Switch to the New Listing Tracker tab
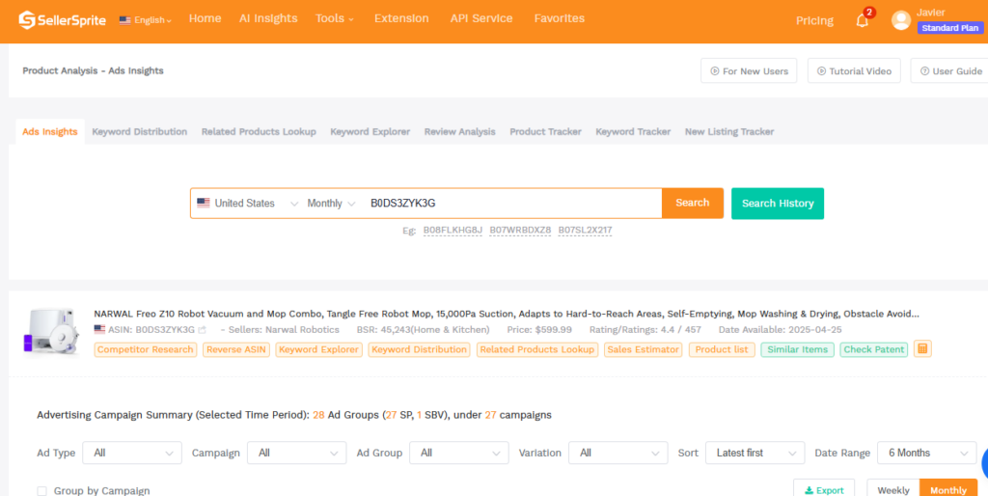 point(729,132)
